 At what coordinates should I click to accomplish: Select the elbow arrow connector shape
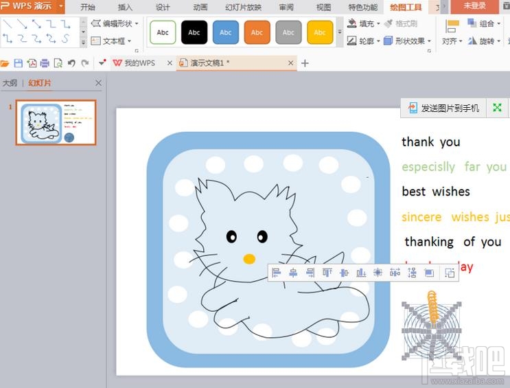coord(65,24)
